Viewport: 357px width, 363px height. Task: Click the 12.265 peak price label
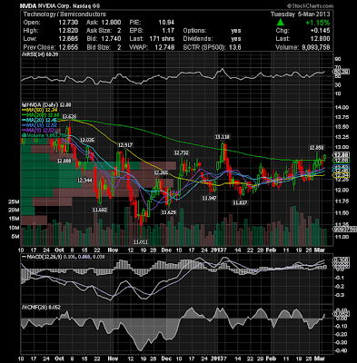click(161, 172)
